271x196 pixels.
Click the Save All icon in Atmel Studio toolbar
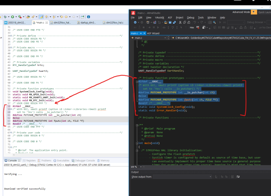coord(174,22)
